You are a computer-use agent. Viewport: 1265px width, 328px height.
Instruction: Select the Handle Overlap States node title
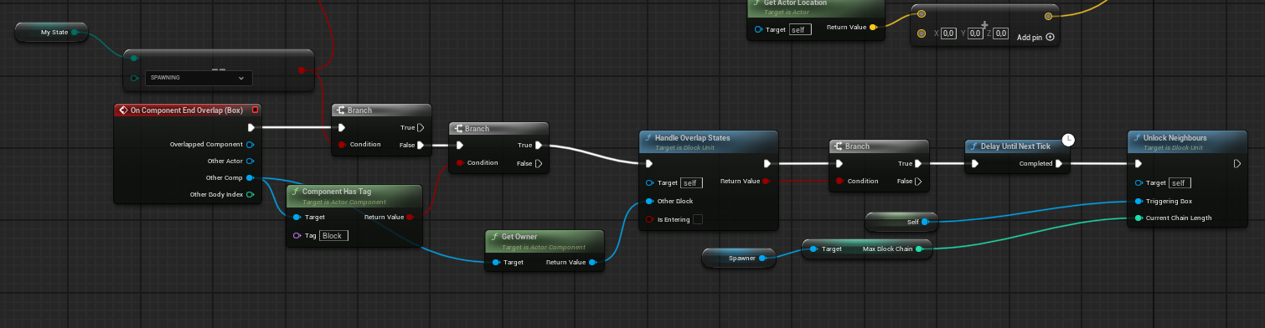point(692,137)
